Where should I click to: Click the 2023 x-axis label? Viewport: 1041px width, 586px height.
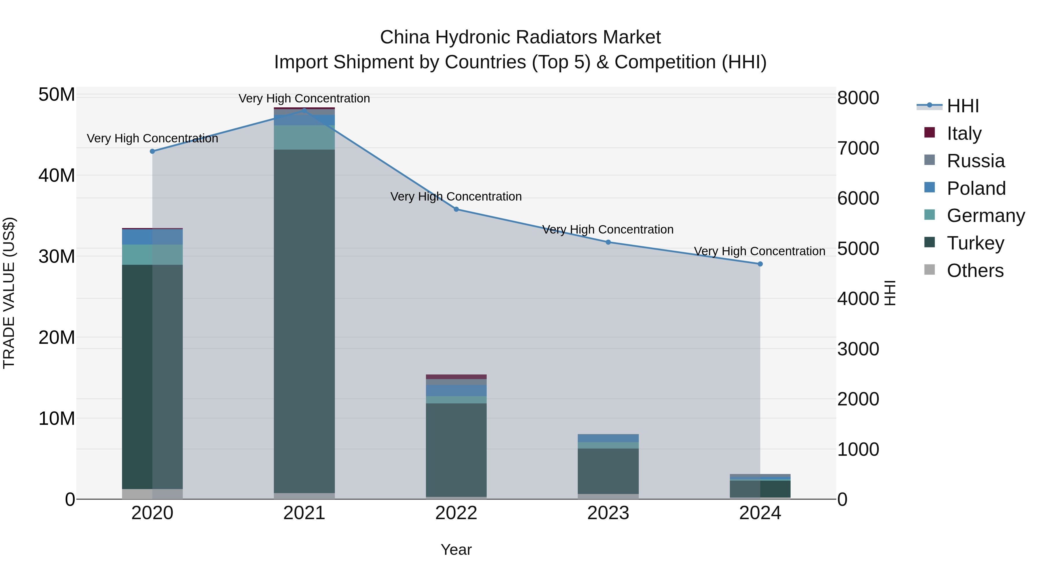608,513
